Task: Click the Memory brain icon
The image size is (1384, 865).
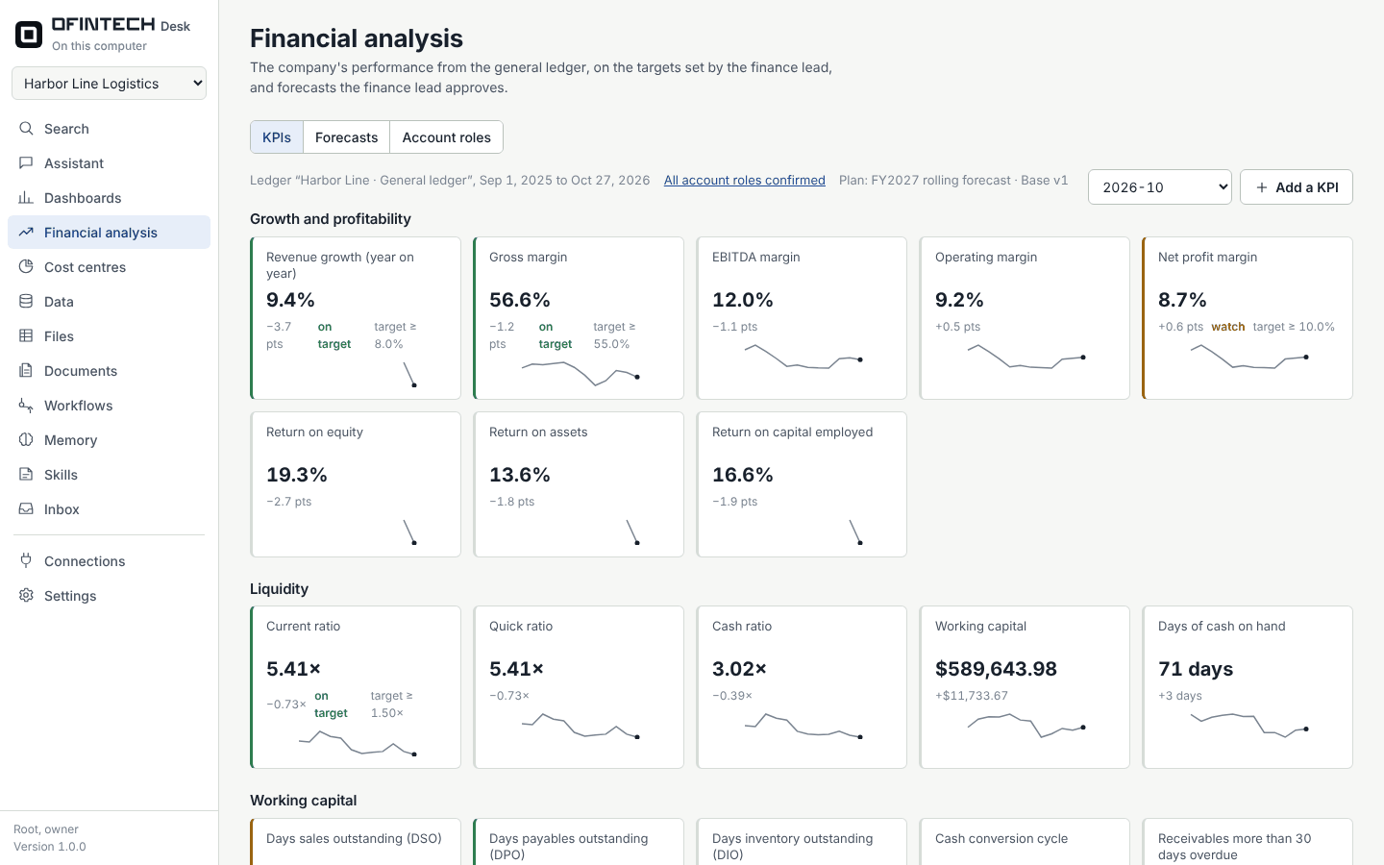Action: (x=26, y=440)
